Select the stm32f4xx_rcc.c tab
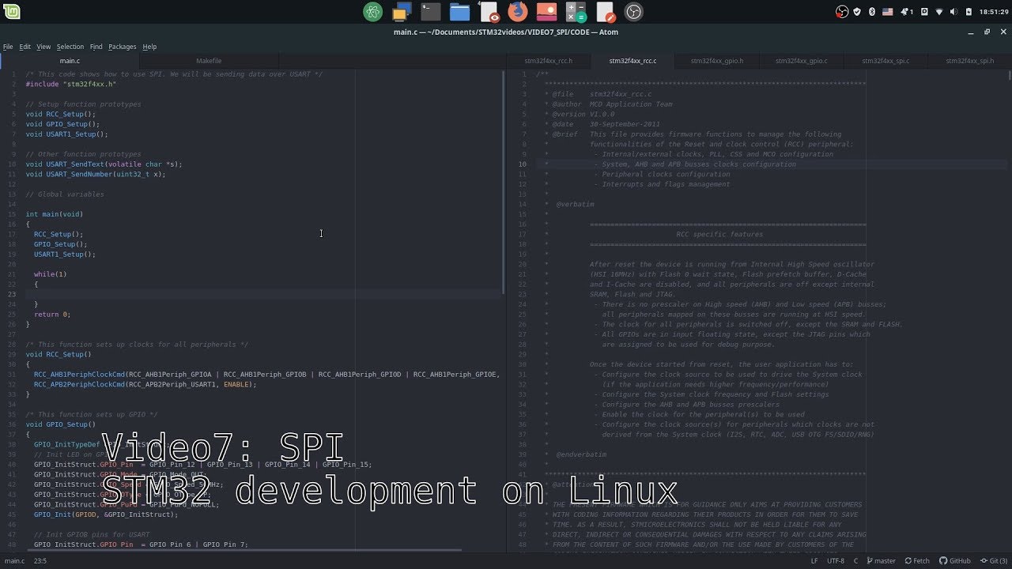 [632, 61]
